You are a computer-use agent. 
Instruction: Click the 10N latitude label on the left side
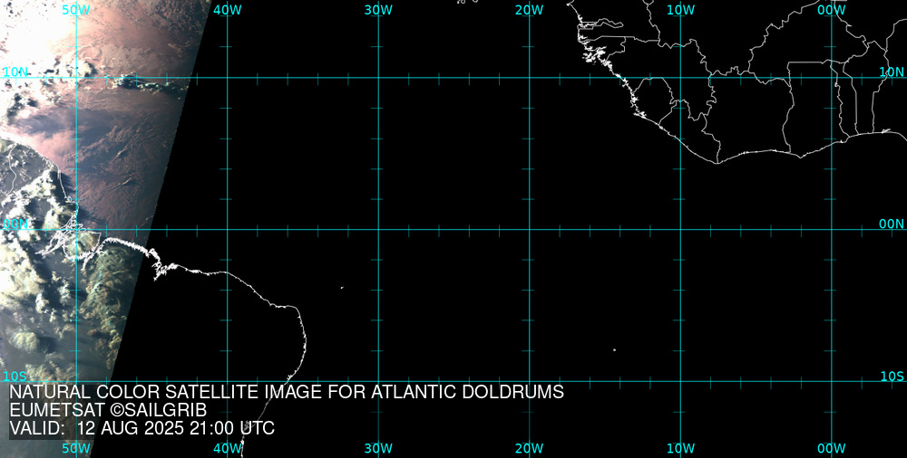point(15,72)
